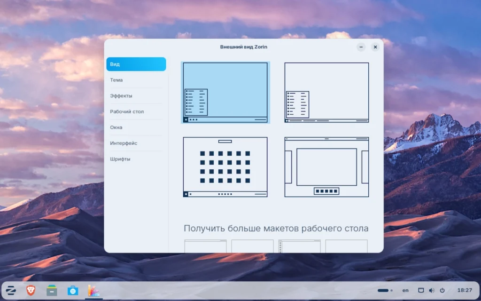Image resolution: width=481 pixels, height=301 pixels.
Task: Open the Эффекты section
Action: 136,96
